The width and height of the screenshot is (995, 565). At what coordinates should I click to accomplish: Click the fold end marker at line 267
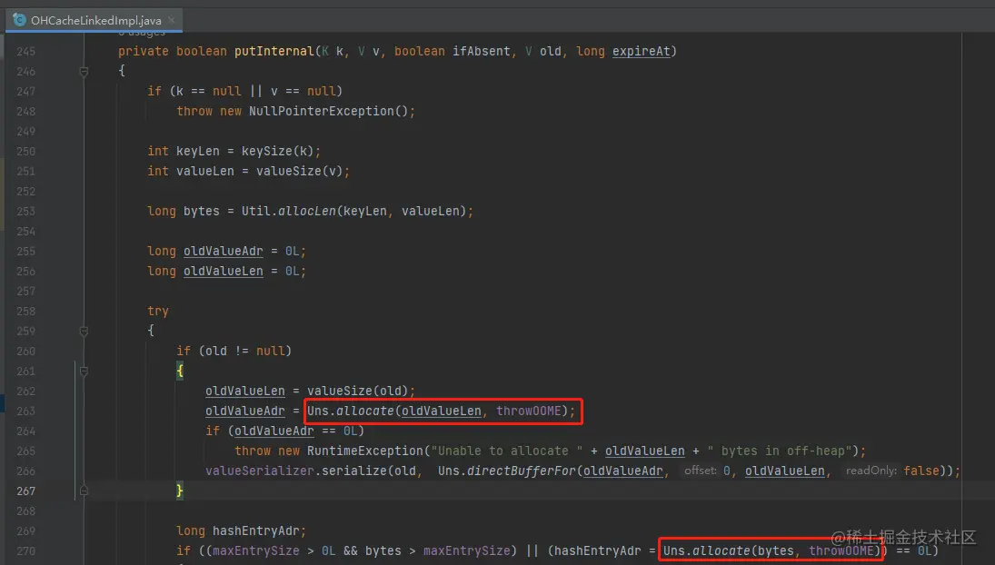[84, 491]
